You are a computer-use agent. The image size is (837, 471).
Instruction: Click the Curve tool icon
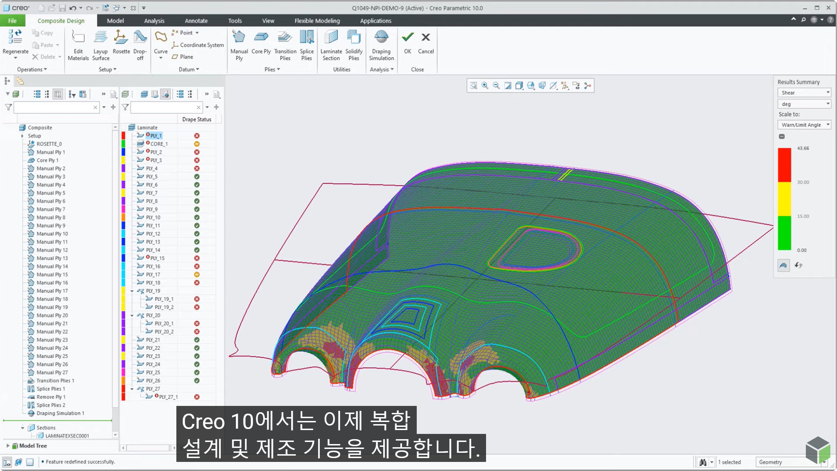pyautogui.click(x=161, y=37)
